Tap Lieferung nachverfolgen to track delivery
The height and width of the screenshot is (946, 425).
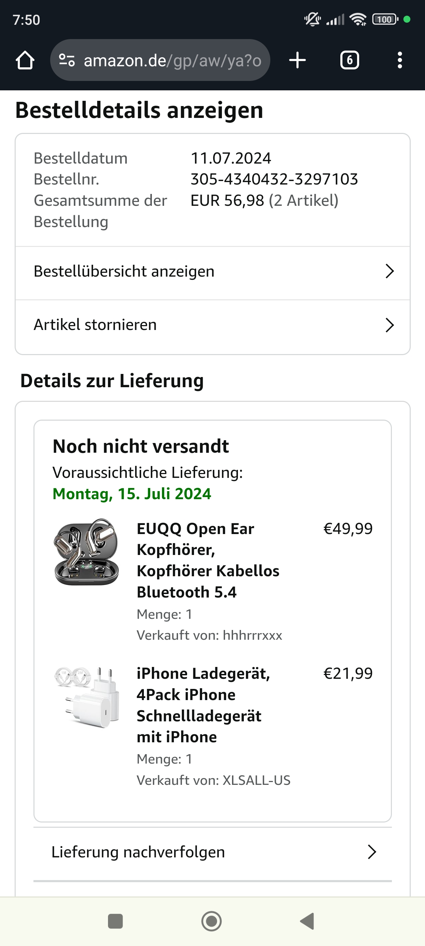point(138,852)
